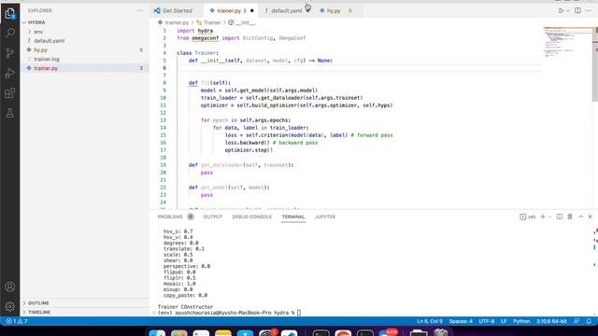Change end of line sequence LF
Viewport: 598px width, 336px height.
coord(504,321)
